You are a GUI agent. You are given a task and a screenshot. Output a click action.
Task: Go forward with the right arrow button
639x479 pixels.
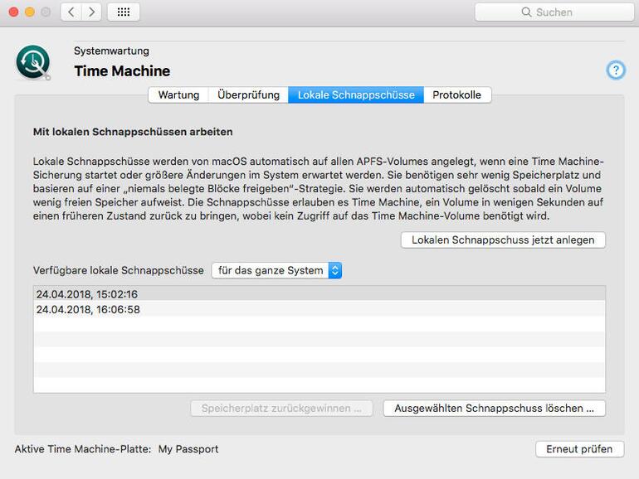(91, 12)
